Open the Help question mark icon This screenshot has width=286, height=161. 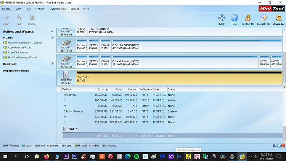234,20
